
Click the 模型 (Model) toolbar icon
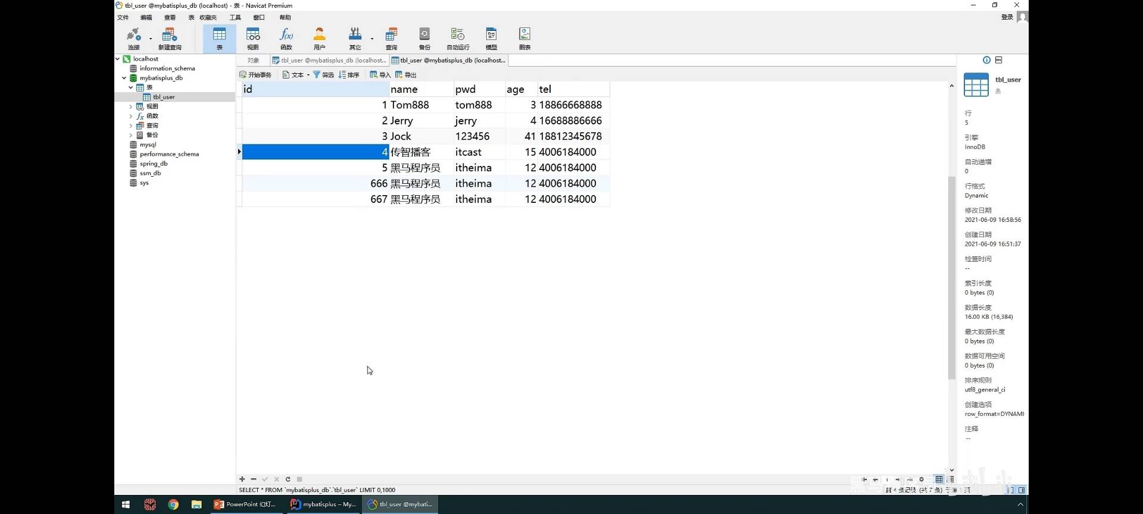click(x=491, y=39)
